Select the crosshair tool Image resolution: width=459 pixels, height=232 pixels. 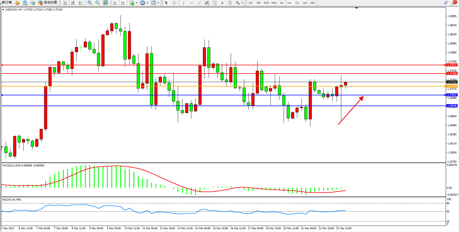tap(174, 3)
